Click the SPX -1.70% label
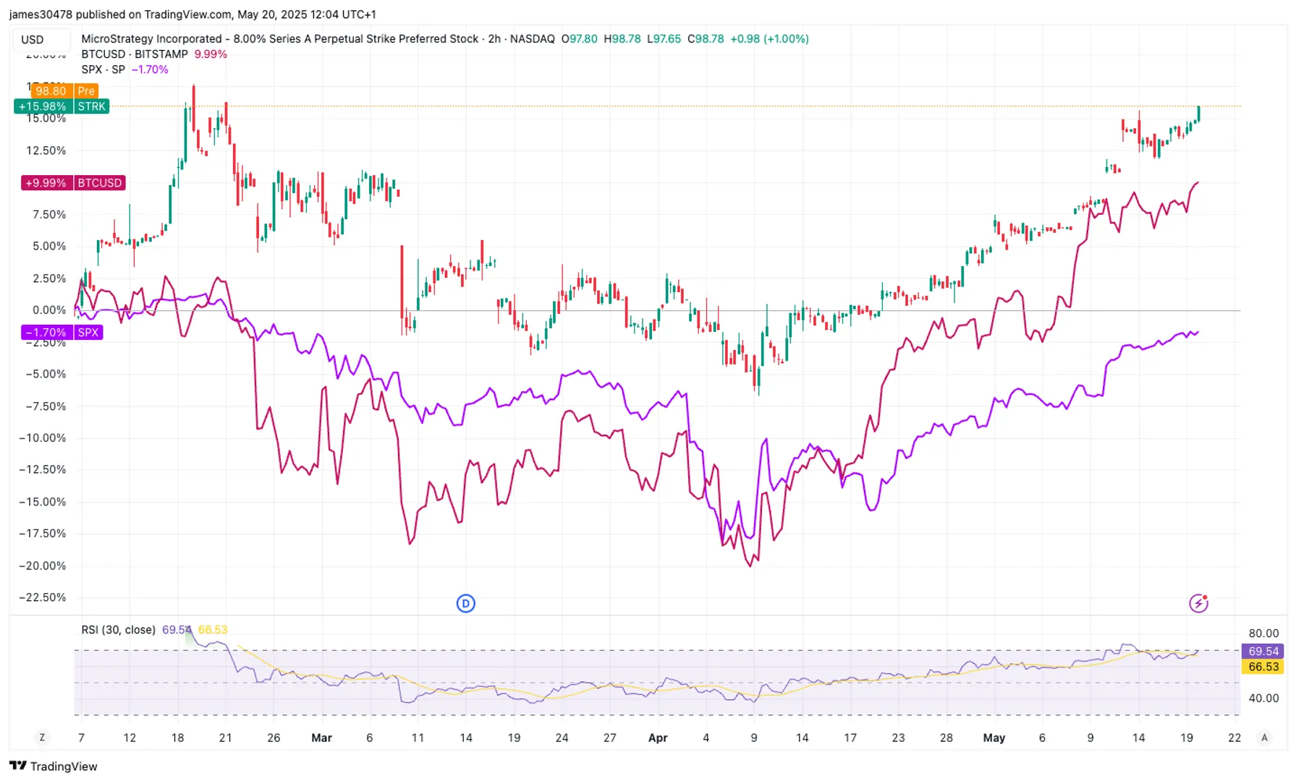The image size is (1296, 781). [x=62, y=333]
